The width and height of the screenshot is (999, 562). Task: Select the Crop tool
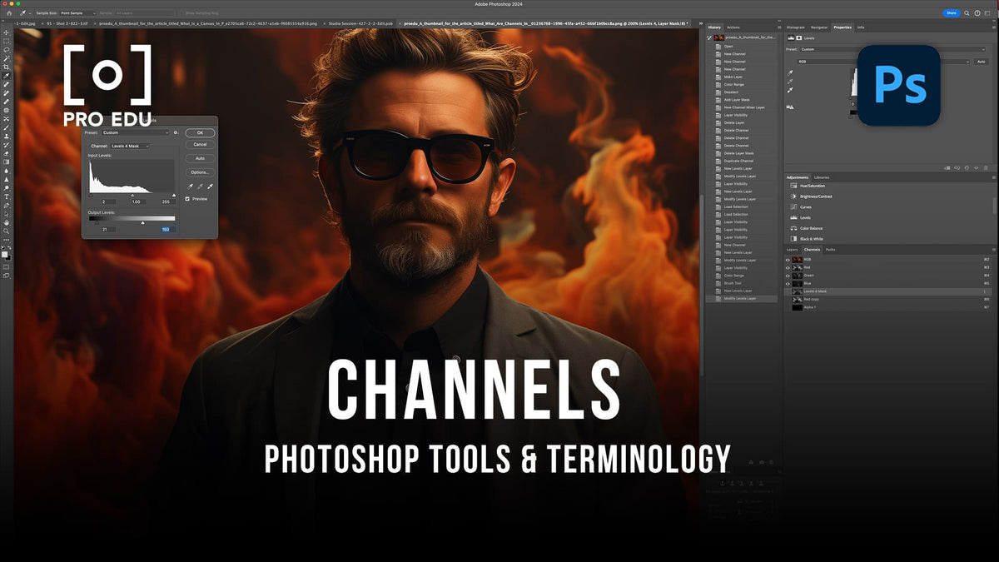[x=7, y=67]
